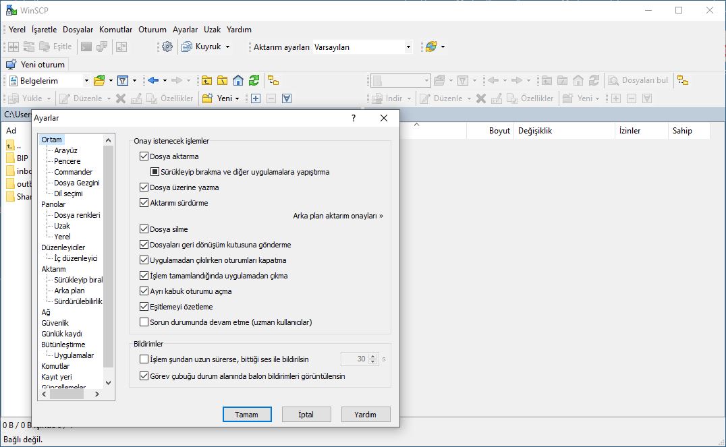The height and width of the screenshot is (447, 726).
Task: Go to local parent directory icon
Action: pyautogui.click(x=206, y=80)
